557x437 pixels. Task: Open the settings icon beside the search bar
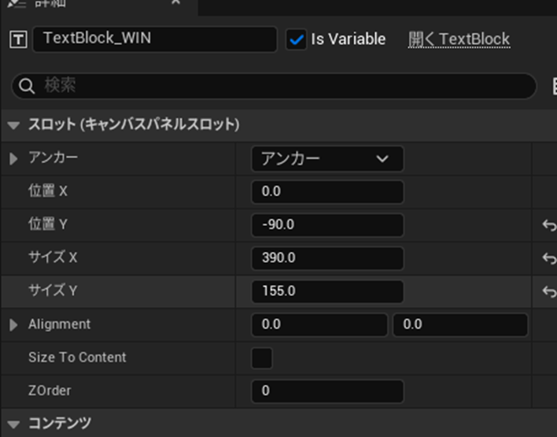552,86
